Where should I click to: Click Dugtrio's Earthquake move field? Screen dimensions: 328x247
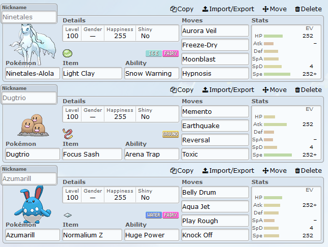click(215, 126)
